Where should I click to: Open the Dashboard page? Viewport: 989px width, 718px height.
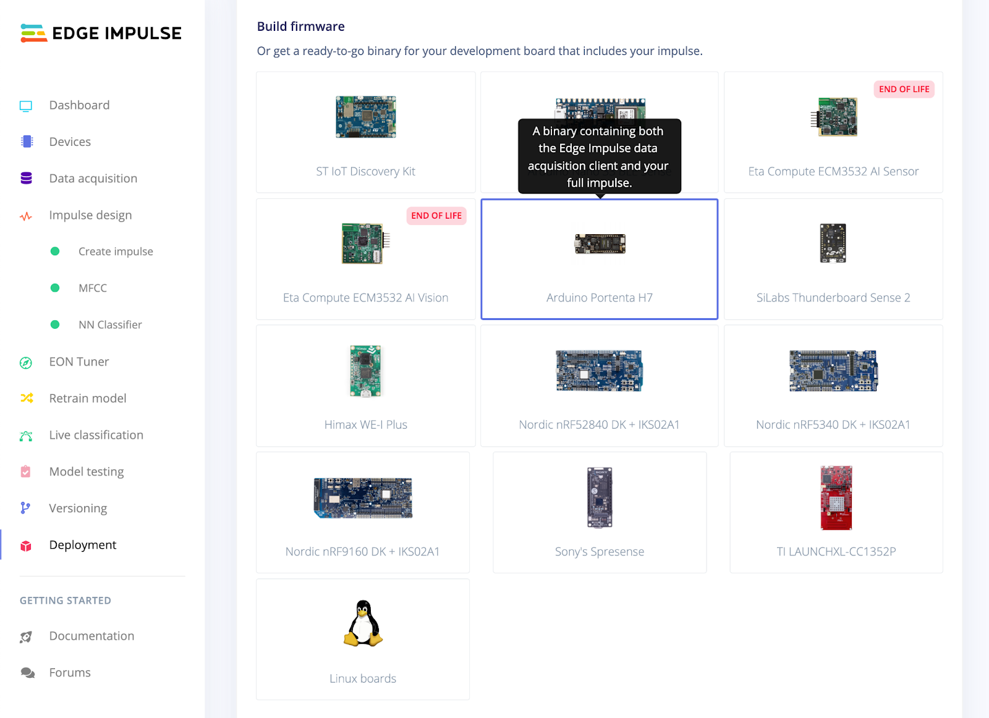pyautogui.click(x=79, y=105)
